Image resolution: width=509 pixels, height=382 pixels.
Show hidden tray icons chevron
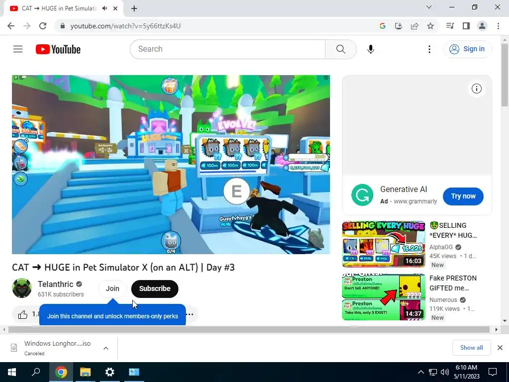[x=421, y=372]
